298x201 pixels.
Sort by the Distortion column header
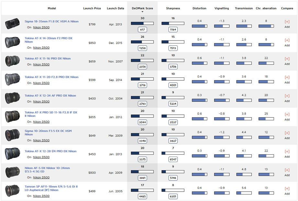click(199, 8)
